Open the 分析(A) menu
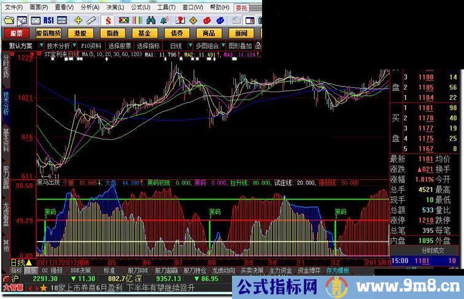464x299 pixels. [89, 7]
